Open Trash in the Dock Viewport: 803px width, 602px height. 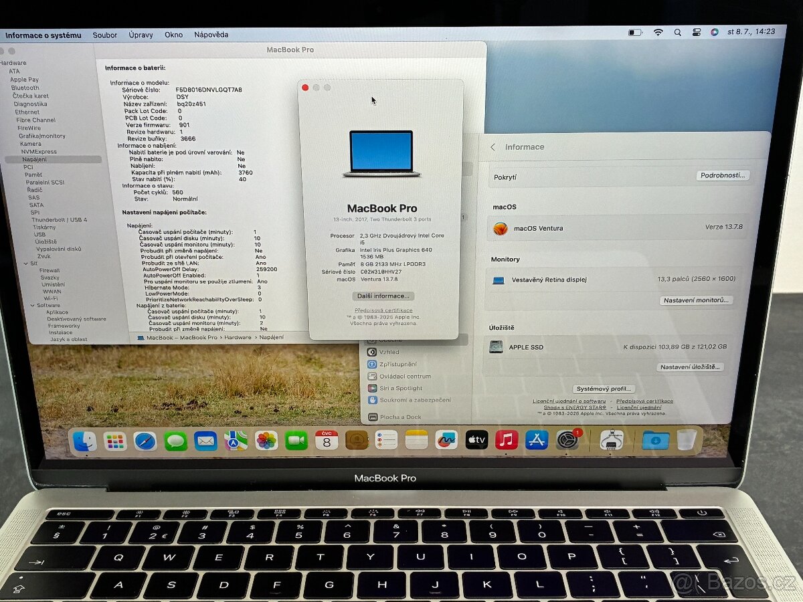coord(687,439)
